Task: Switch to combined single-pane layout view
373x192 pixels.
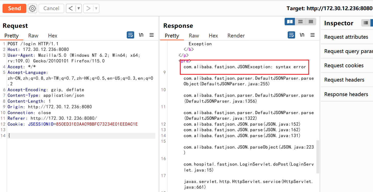Action: point(311,22)
